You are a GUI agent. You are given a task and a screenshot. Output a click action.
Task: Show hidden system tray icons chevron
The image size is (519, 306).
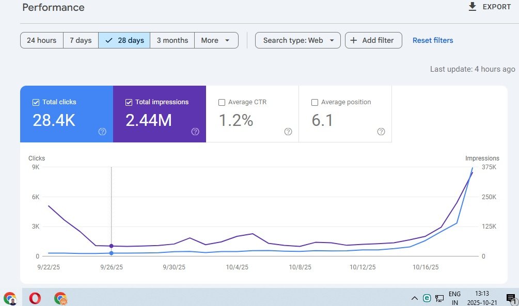point(414,298)
